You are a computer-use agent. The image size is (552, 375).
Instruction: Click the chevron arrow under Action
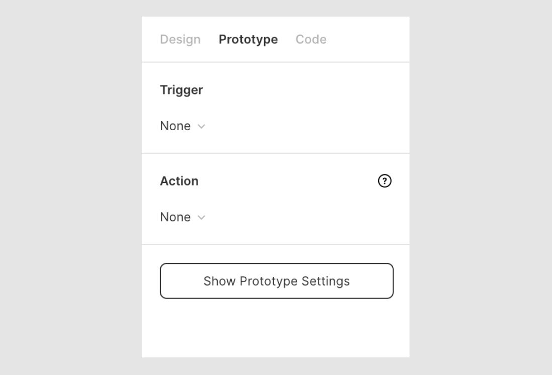click(202, 217)
